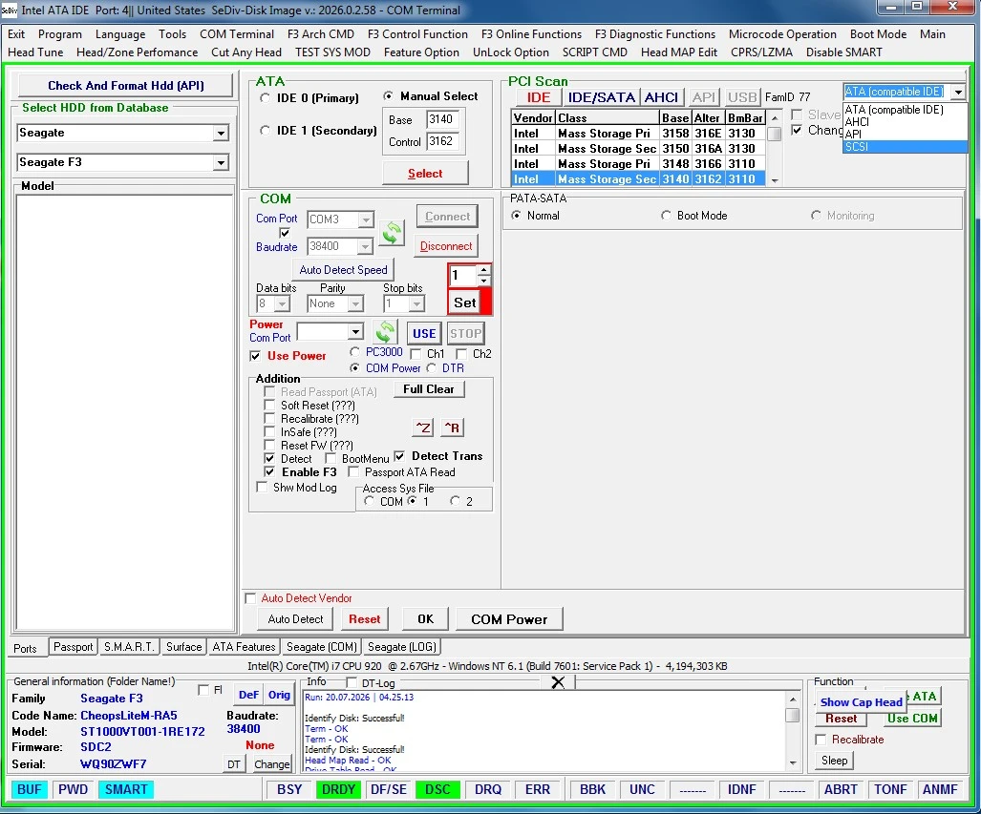Click the DSC status flag
Screen dimensions: 981x814
(x=437, y=789)
